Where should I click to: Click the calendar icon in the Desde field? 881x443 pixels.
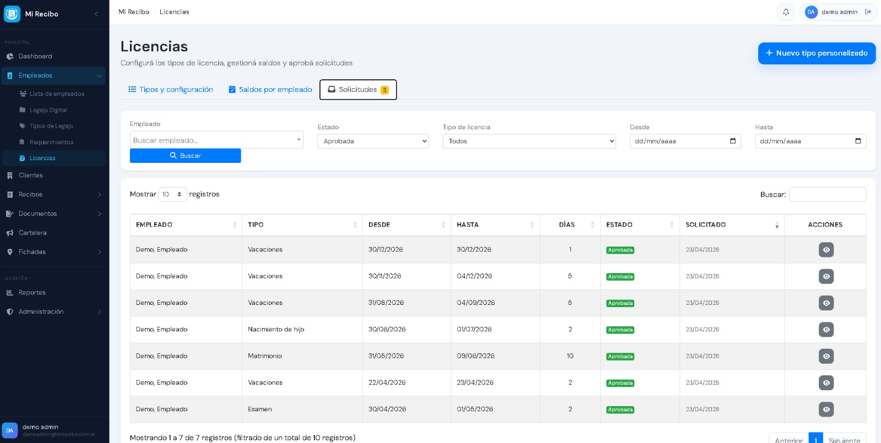tap(733, 141)
